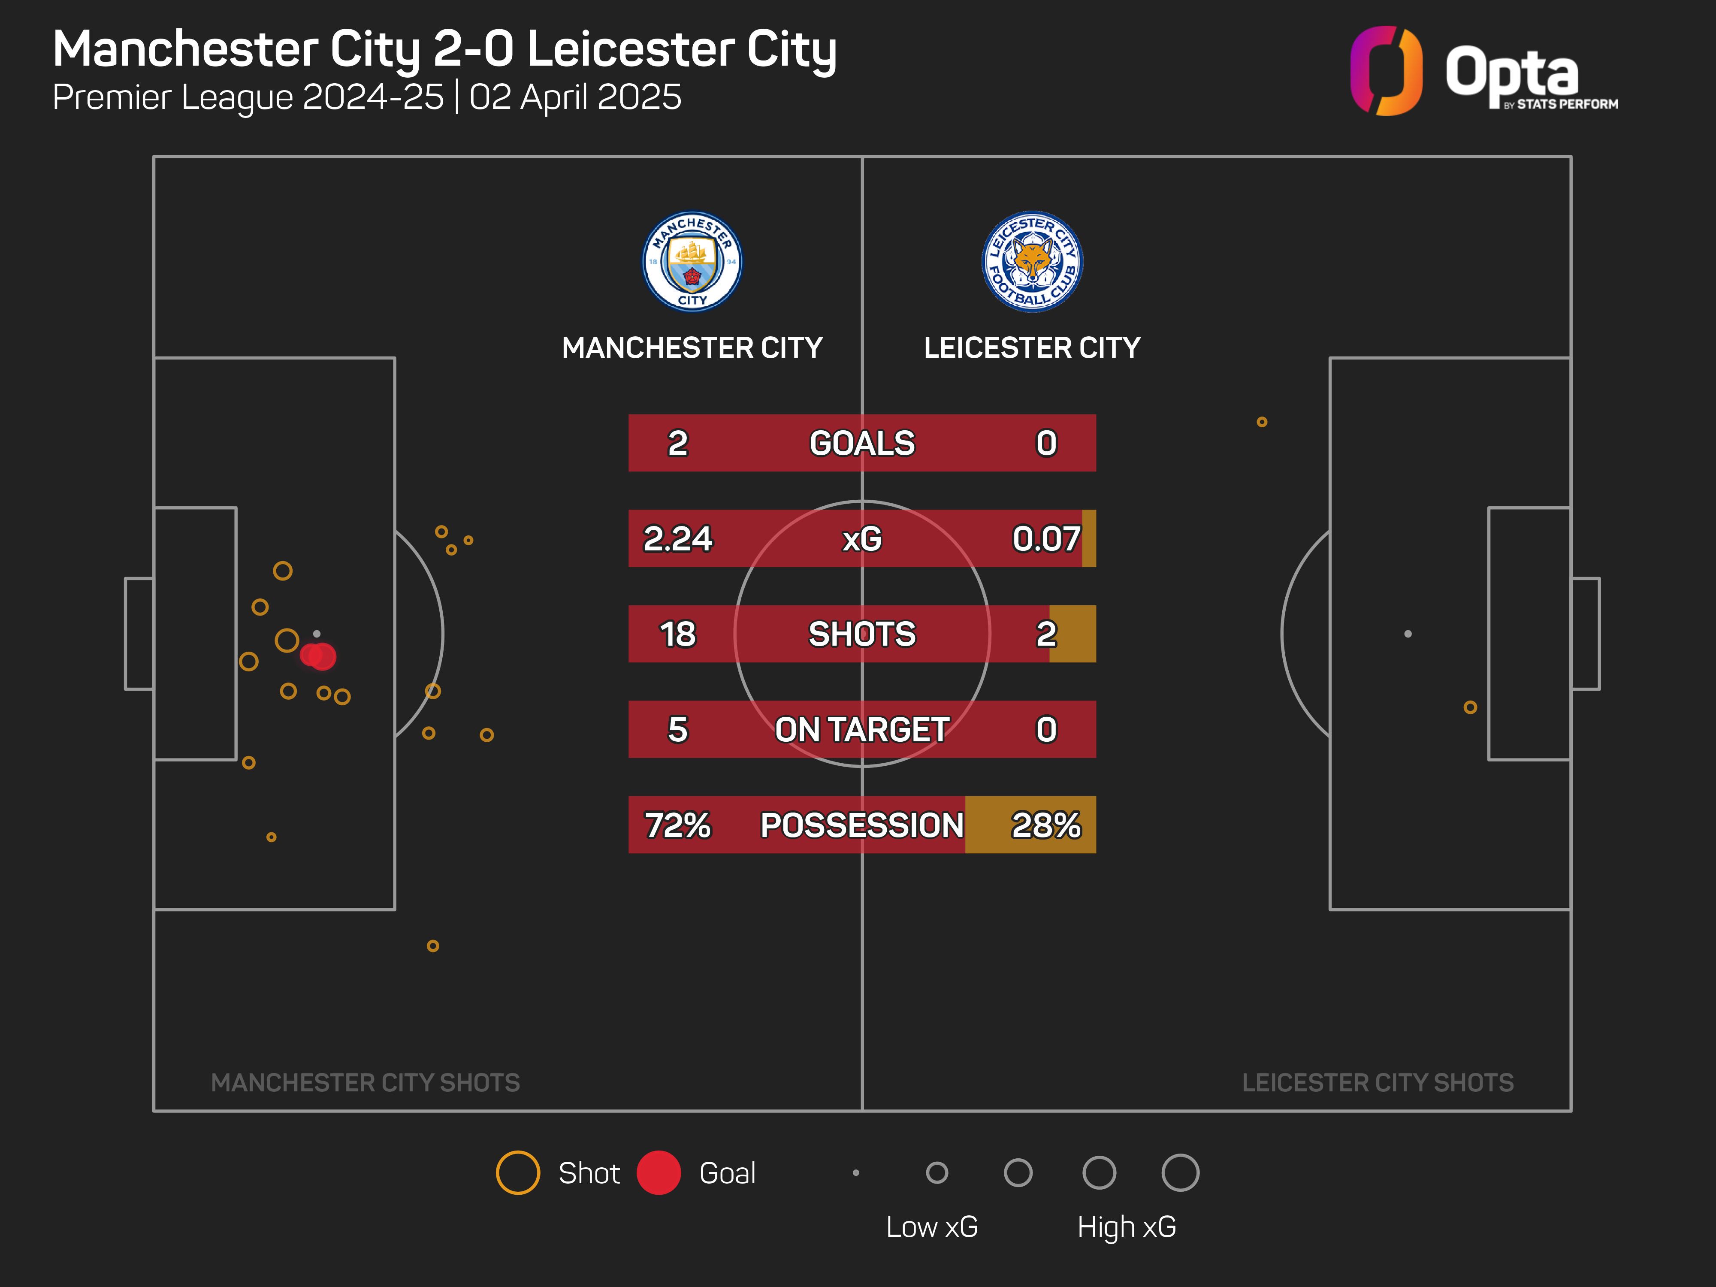Click the 'LEICESTER CITY SHOTS' pitch label

1377,1082
